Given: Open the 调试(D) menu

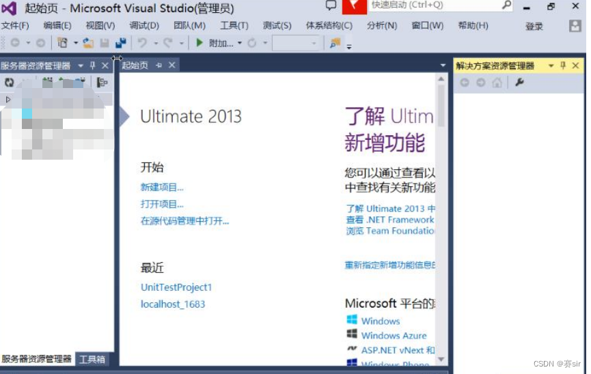Looking at the screenshot, I should (144, 26).
